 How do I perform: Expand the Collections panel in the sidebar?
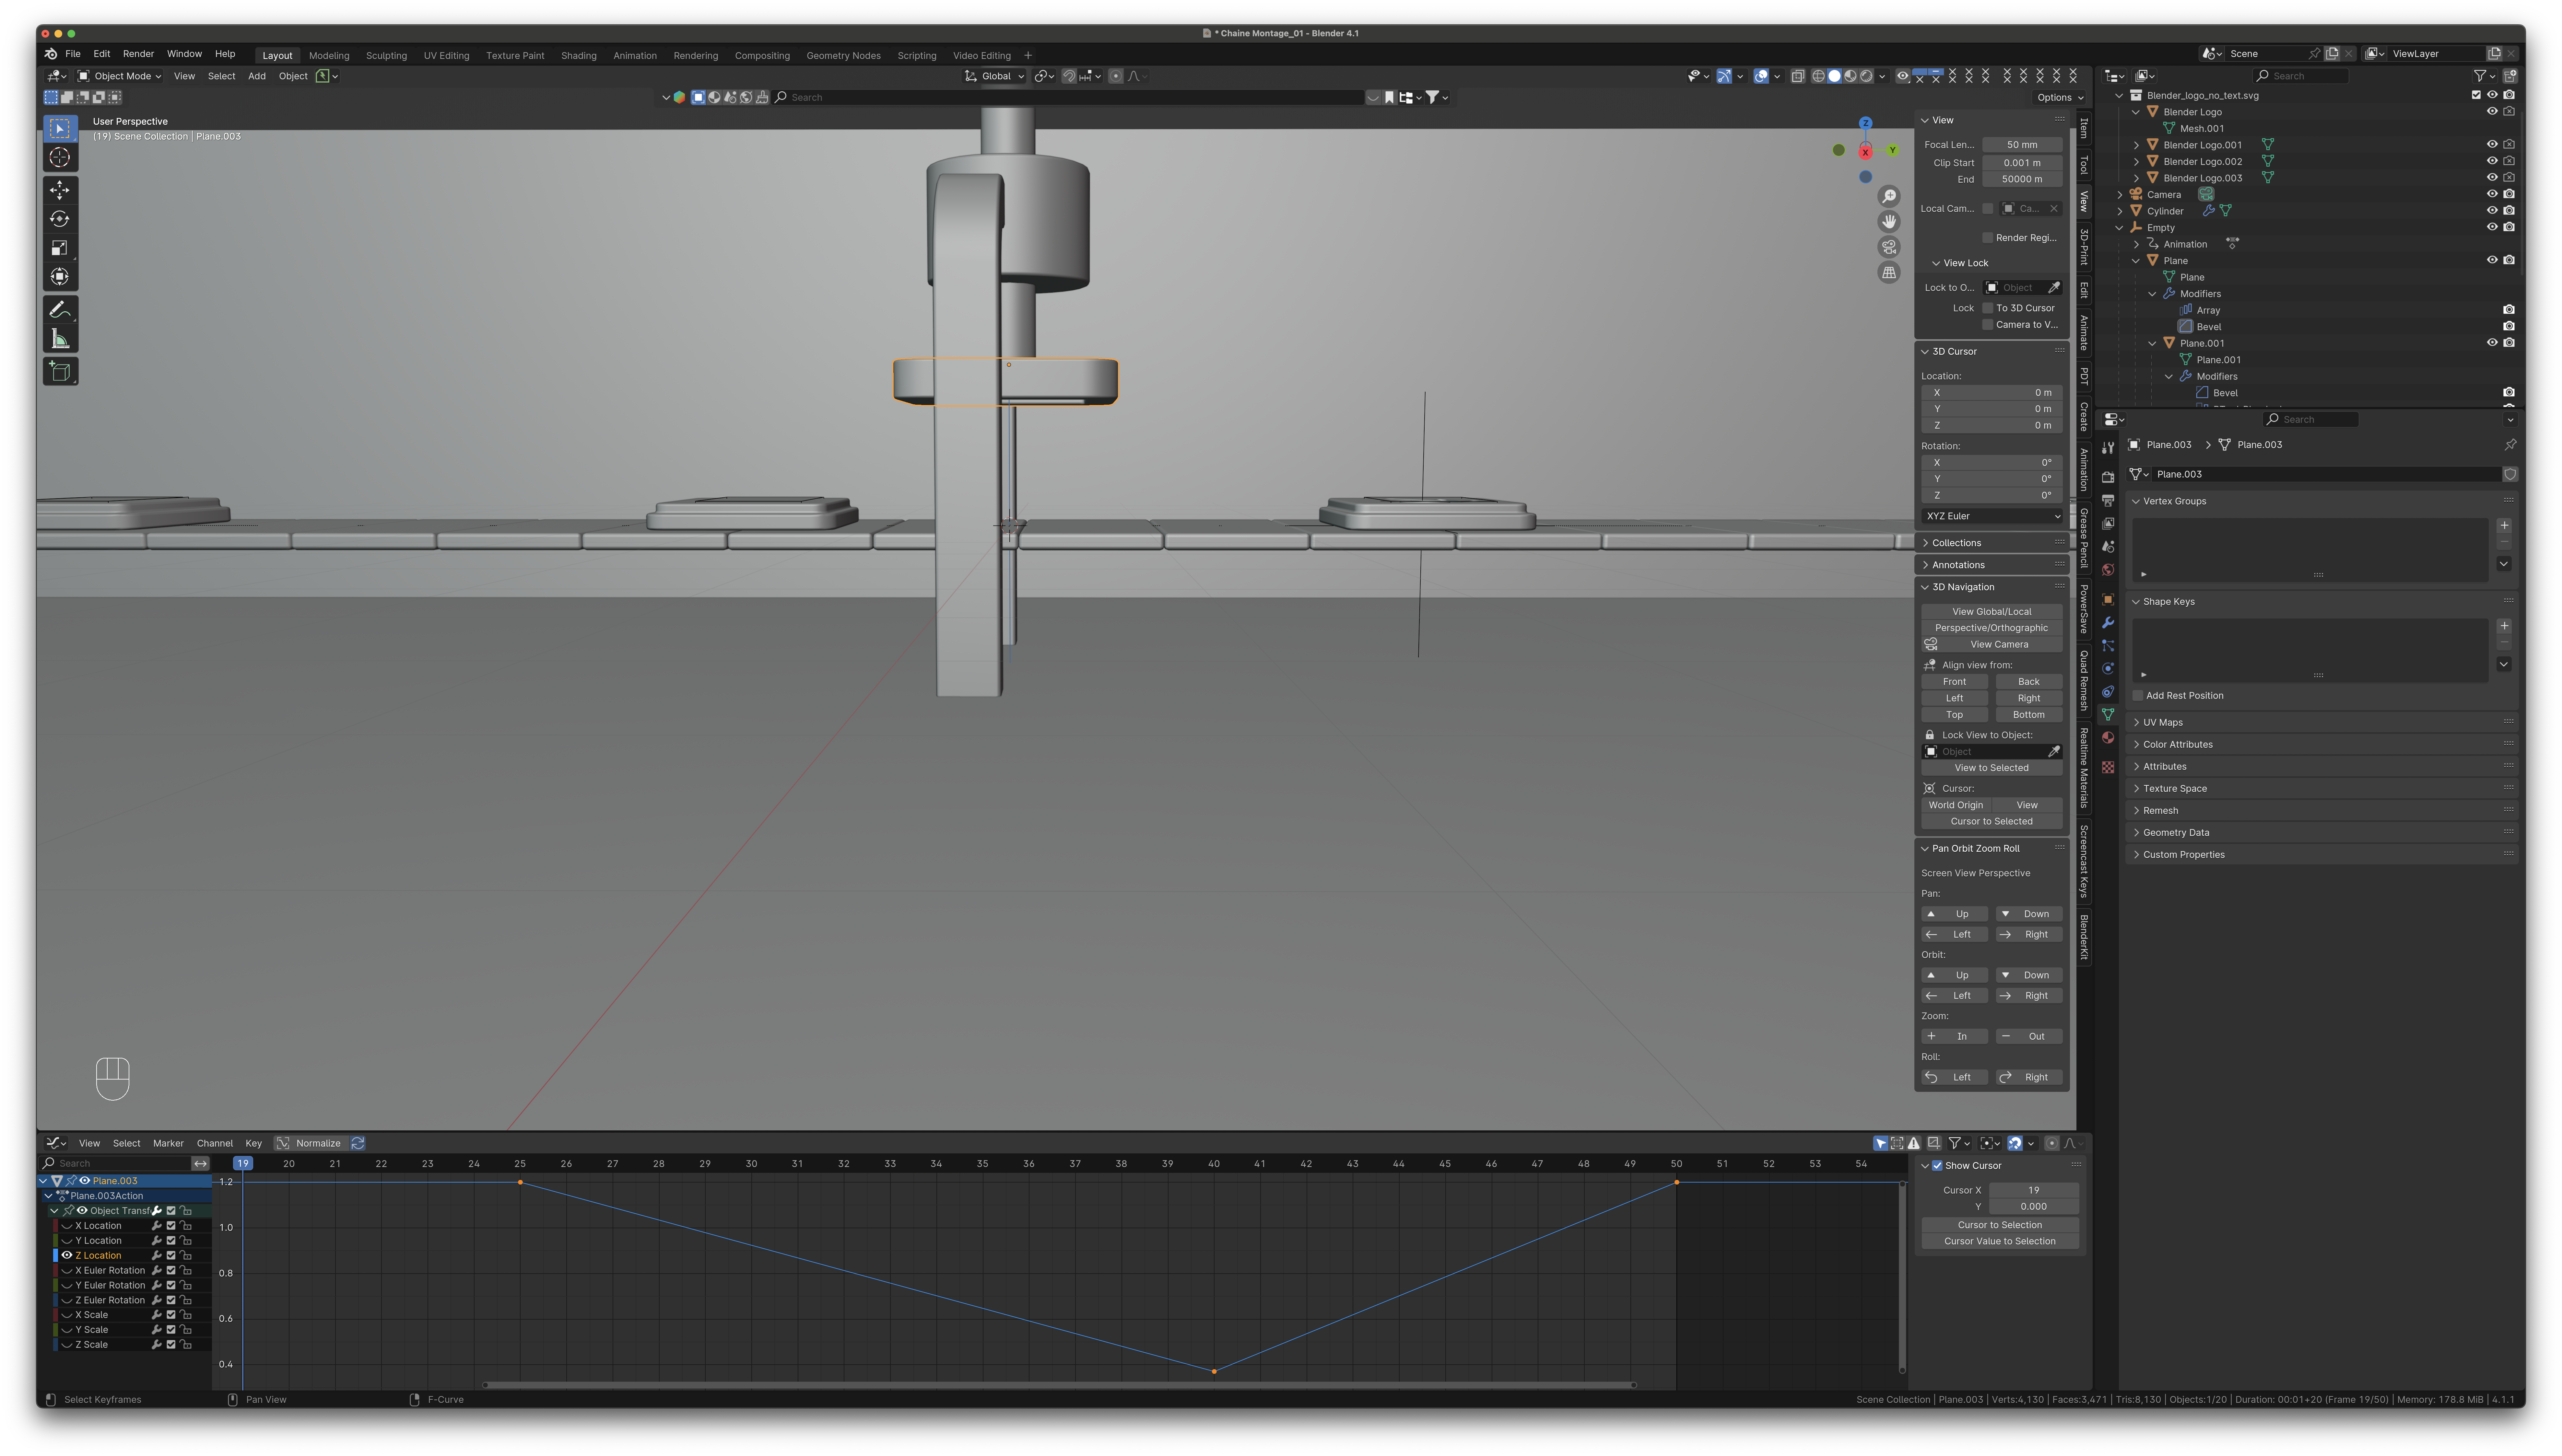(1991, 543)
